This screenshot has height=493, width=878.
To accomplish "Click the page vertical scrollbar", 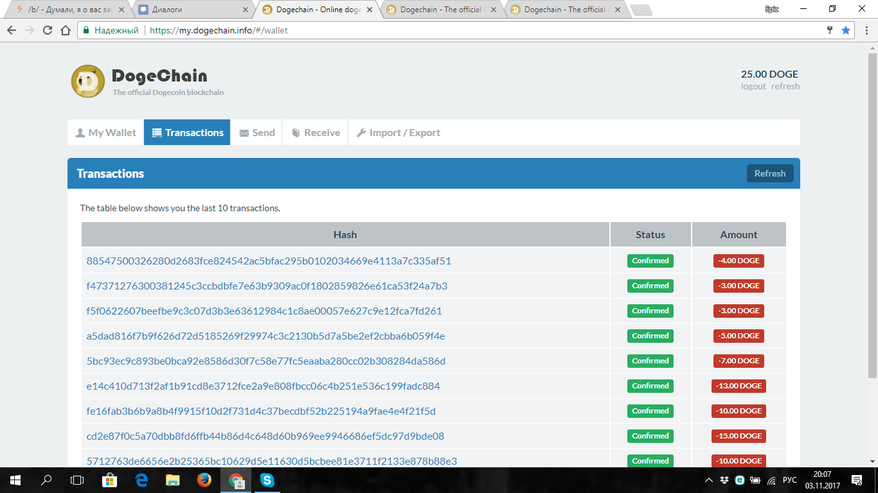I will point(872,215).
